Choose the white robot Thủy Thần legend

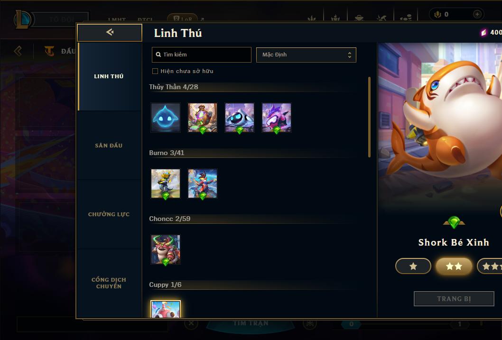click(x=240, y=118)
